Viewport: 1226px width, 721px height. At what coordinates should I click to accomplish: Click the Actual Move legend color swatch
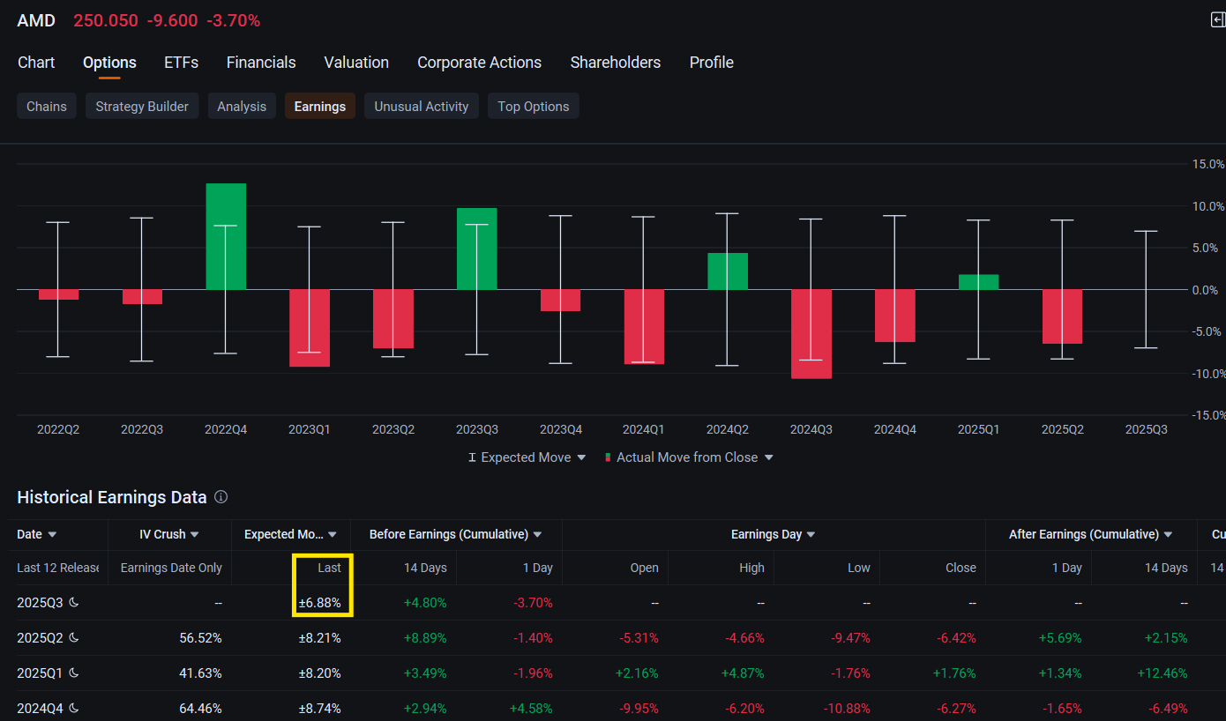pyautogui.click(x=608, y=457)
